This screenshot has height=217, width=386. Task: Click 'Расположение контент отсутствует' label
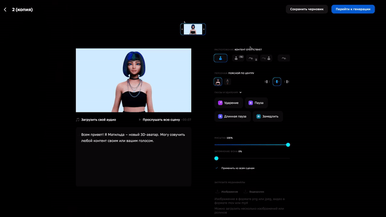[x=238, y=50]
